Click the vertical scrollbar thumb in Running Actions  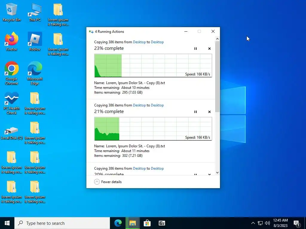pos(218,77)
